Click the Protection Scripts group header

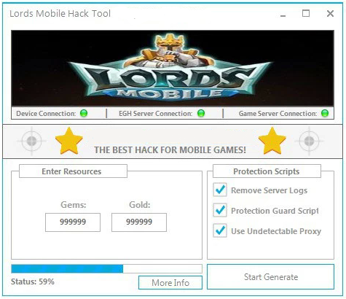[267, 171]
